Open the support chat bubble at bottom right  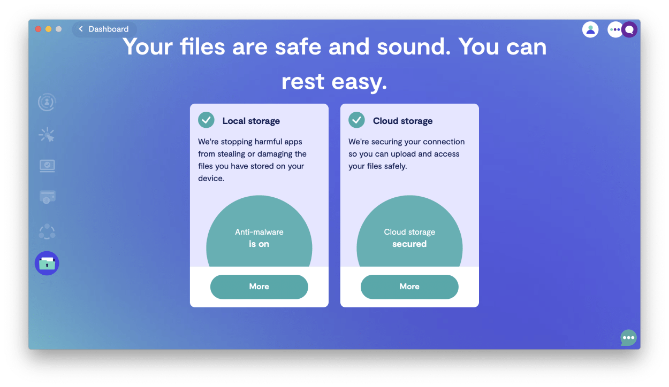tap(628, 338)
